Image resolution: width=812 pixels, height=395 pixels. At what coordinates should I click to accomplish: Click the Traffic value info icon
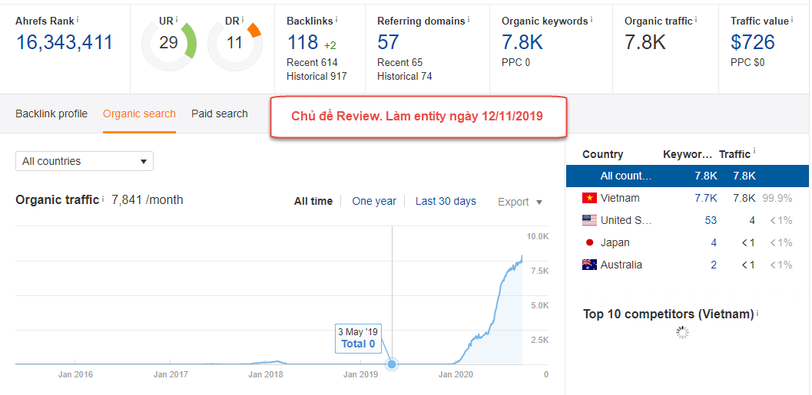coord(792,20)
